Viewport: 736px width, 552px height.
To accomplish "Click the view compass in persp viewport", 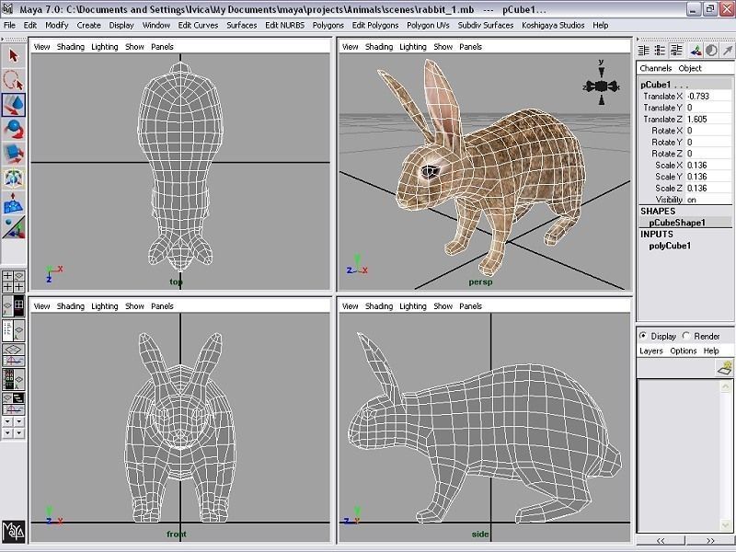I will (602, 86).
